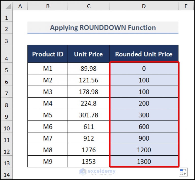Viewport: 195px width, 180px height.
Task: Click rounded value 200
Action: click(144, 103)
